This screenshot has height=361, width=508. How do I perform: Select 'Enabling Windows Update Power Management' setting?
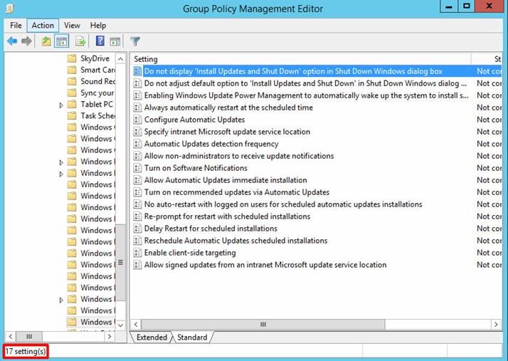306,95
